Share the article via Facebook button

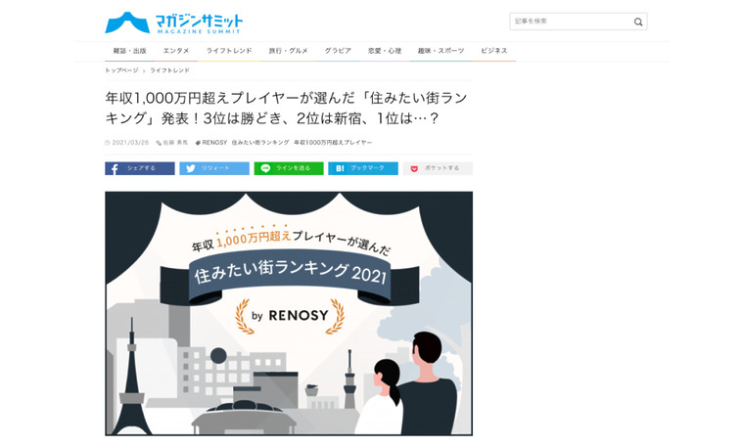139,168
